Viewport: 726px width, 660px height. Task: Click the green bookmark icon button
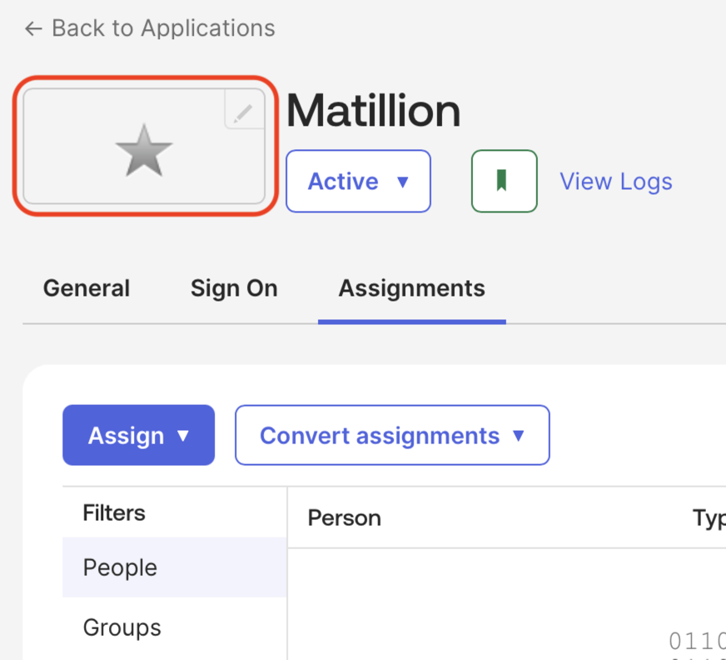pyautogui.click(x=504, y=181)
